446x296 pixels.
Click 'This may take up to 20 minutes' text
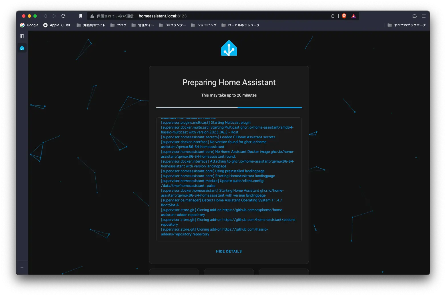click(229, 95)
